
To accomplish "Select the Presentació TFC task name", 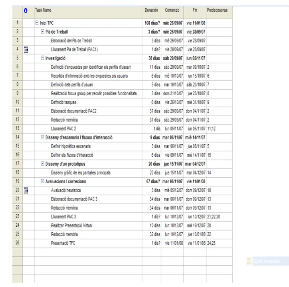I will [63, 243].
